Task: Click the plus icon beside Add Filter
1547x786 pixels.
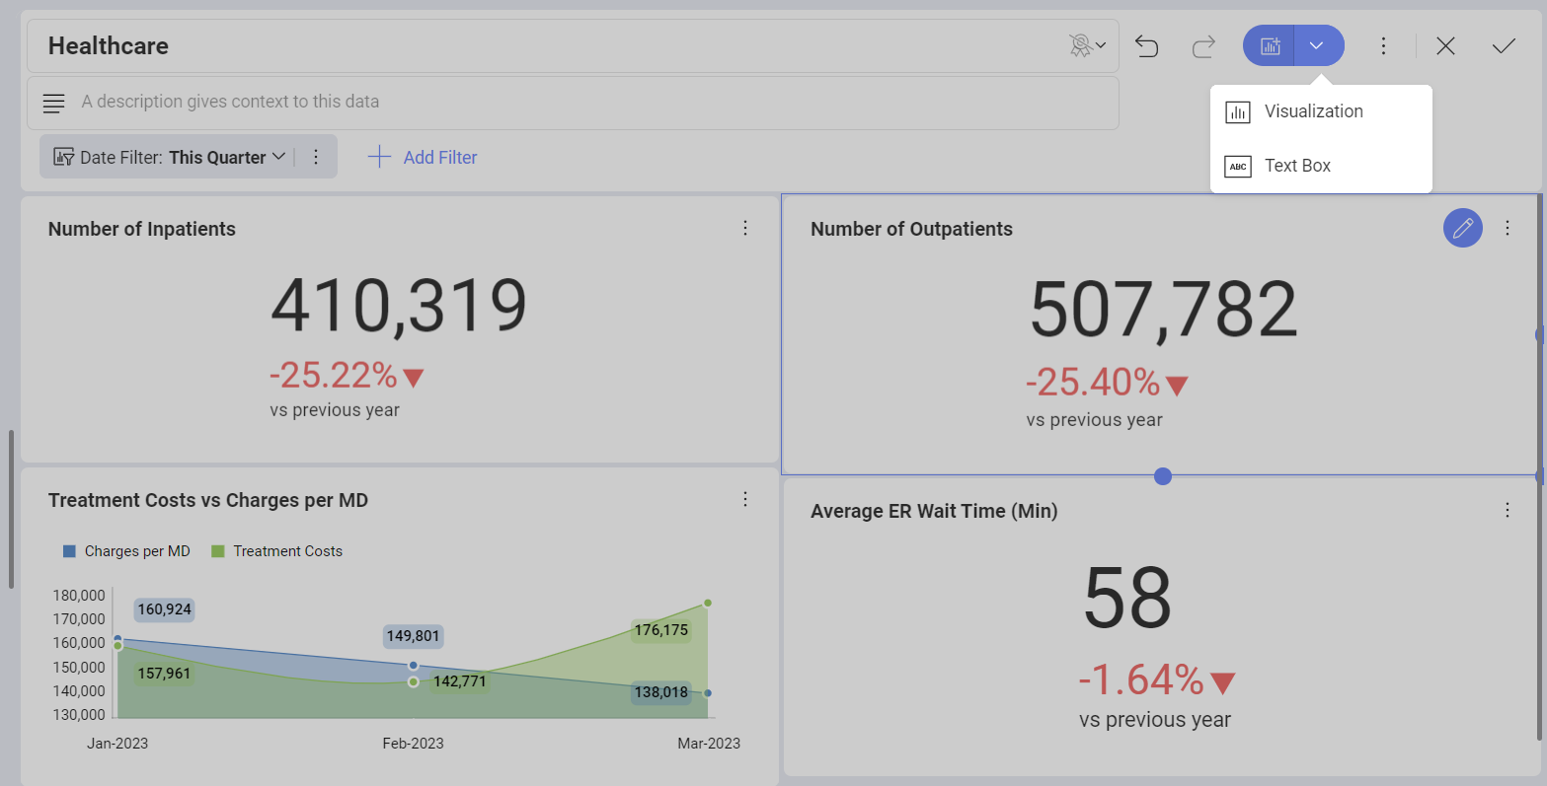Action: (x=379, y=157)
